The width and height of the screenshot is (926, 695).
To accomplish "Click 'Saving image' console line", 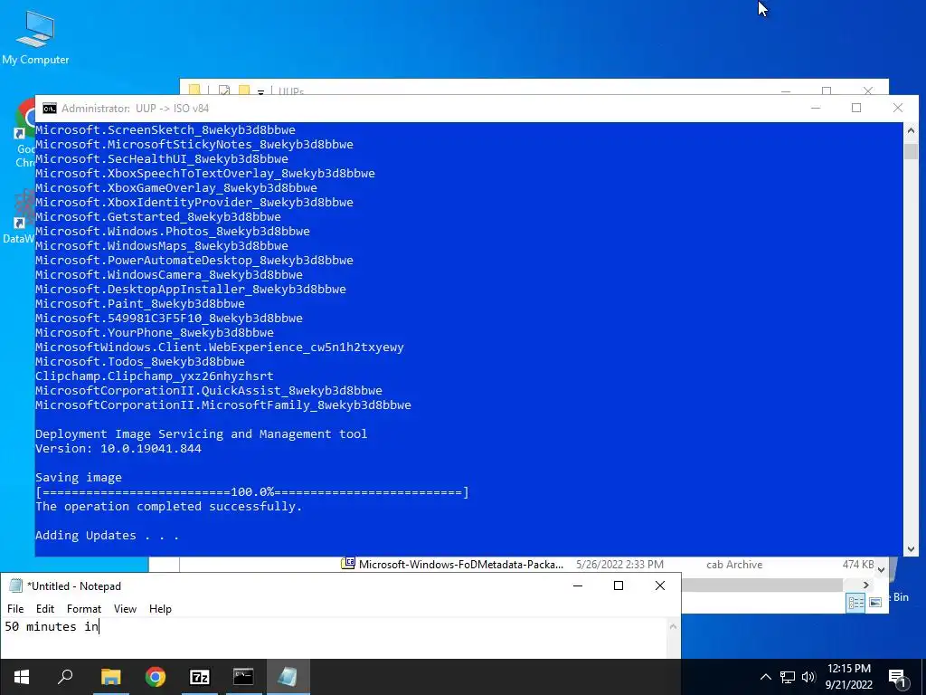I will (x=79, y=478).
